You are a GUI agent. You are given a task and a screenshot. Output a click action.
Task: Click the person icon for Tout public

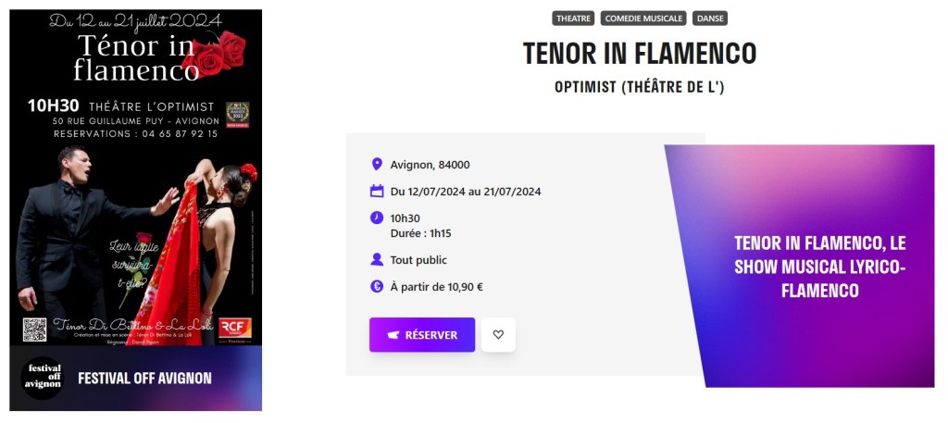click(377, 260)
